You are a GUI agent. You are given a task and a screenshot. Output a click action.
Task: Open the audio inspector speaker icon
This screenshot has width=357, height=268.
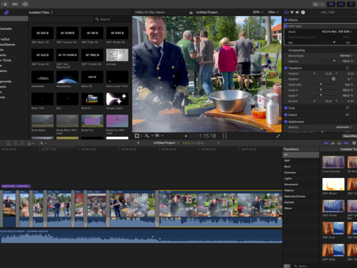pyautogui.click(x=297, y=13)
